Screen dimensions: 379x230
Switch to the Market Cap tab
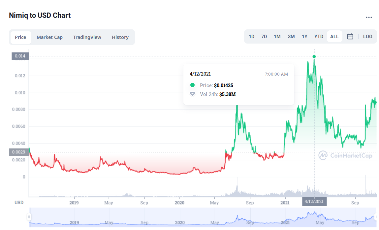(49, 37)
